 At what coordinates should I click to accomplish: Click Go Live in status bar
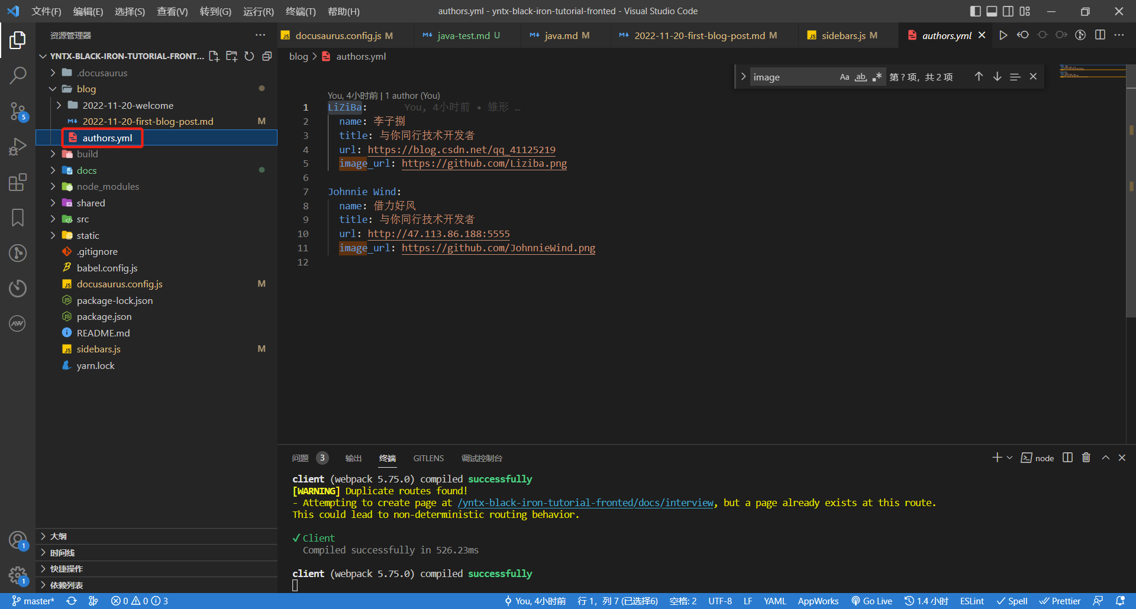[x=872, y=601]
